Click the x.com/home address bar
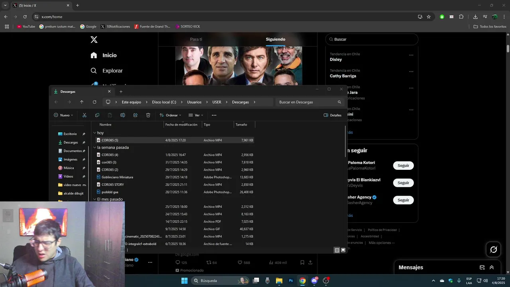 coord(223,17)
